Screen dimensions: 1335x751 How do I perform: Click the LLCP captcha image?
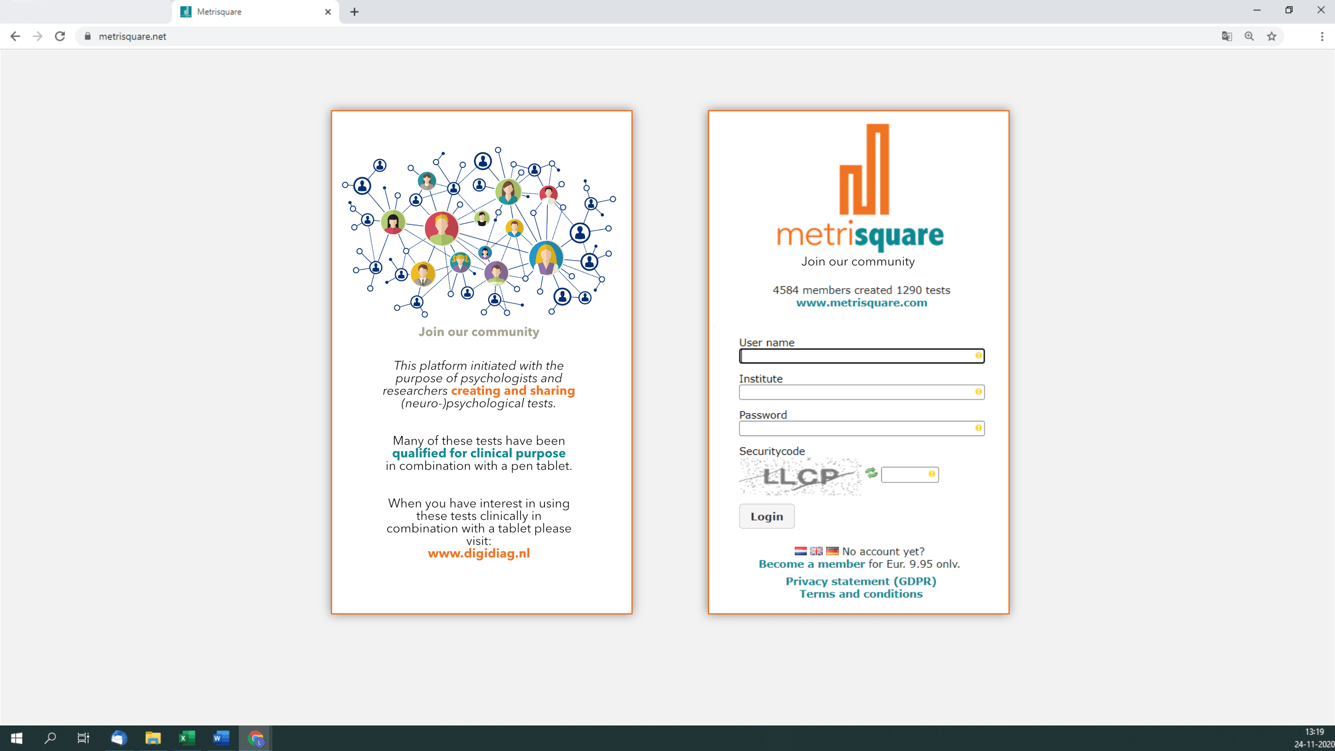click(800, 476)
